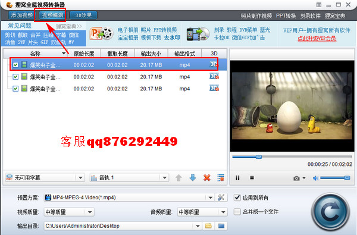The height and width of the screenshot is (235, 357).
Task: Pause the video preview
Action: (x=237, y=178)
